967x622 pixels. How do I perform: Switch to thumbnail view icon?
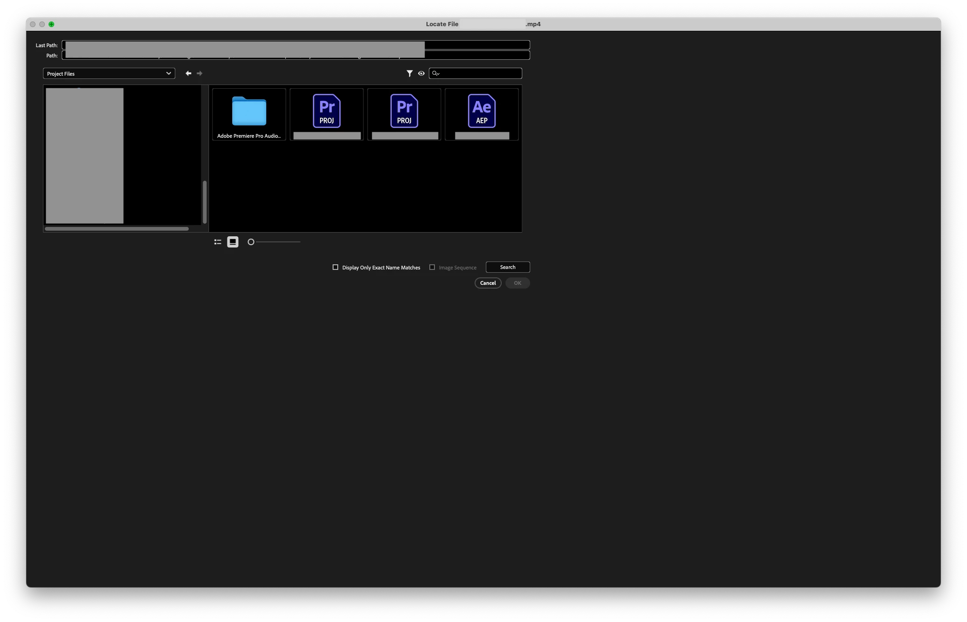point(233,242)
